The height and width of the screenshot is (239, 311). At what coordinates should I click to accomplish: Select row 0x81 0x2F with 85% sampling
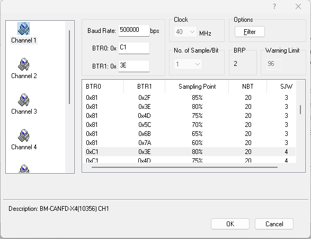[x=190, y=98]
